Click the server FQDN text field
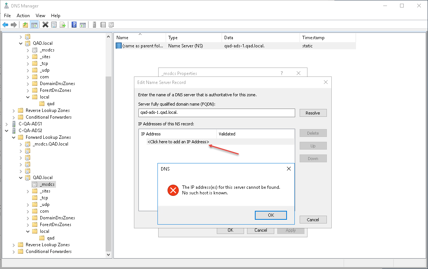 216,113
